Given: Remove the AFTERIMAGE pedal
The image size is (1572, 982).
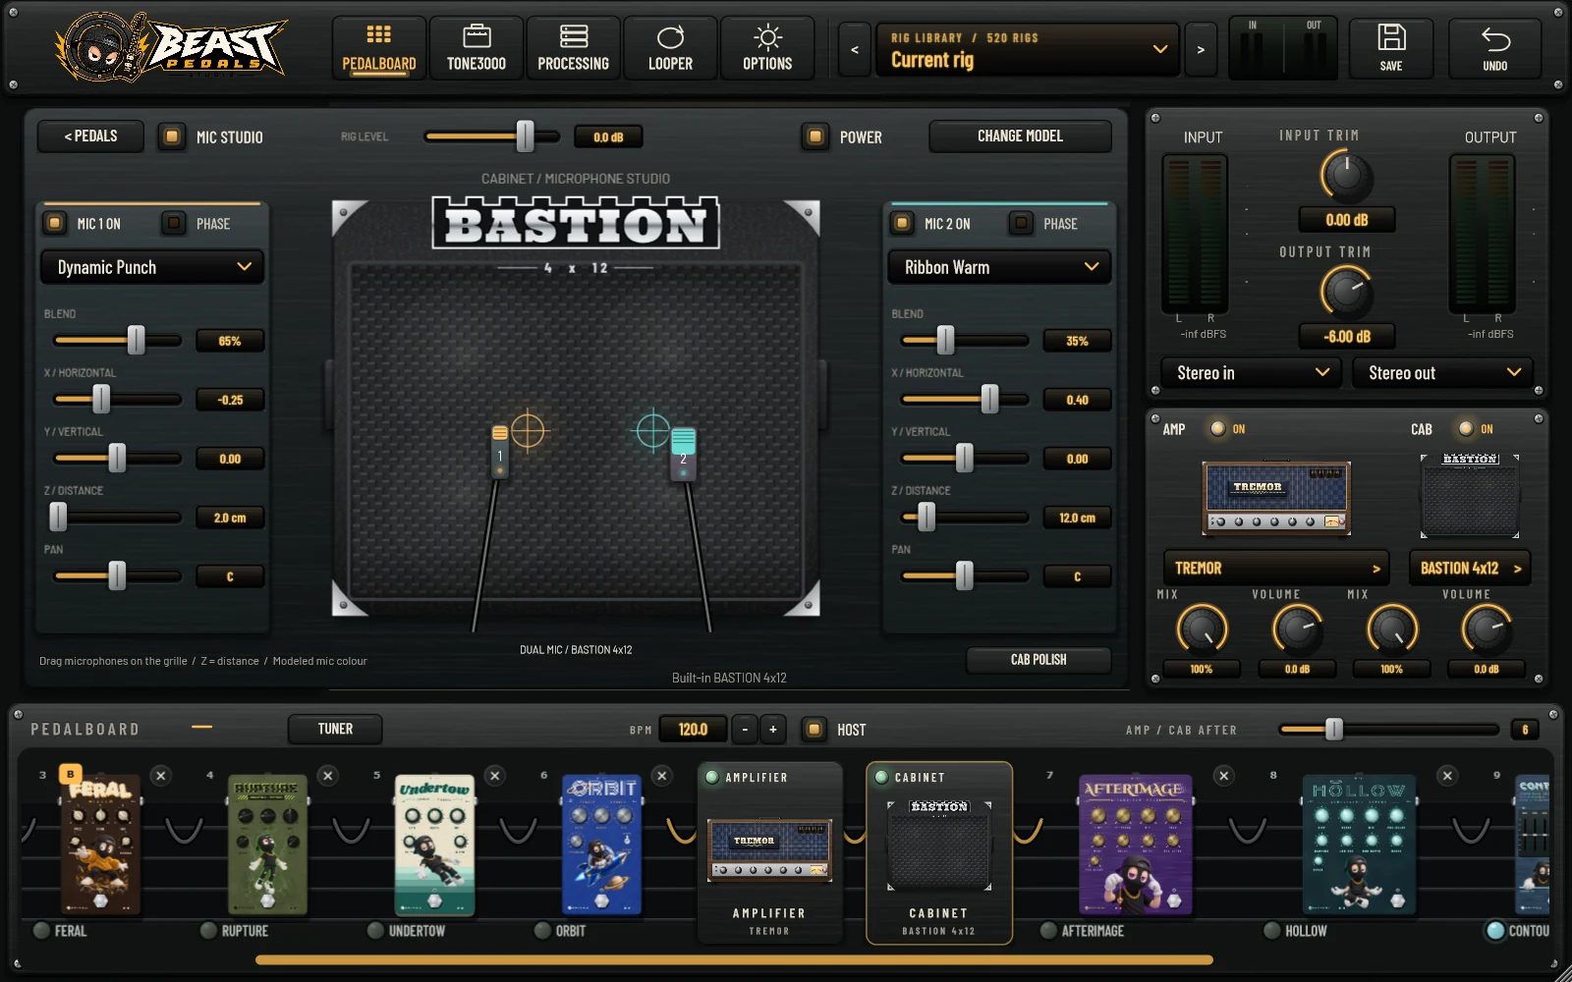Looking at the screenshot, I should pyautogui.click(x=1224, y=776).
